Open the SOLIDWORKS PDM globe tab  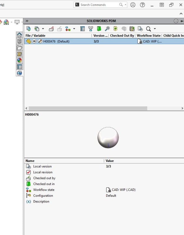tap(19, 73)
